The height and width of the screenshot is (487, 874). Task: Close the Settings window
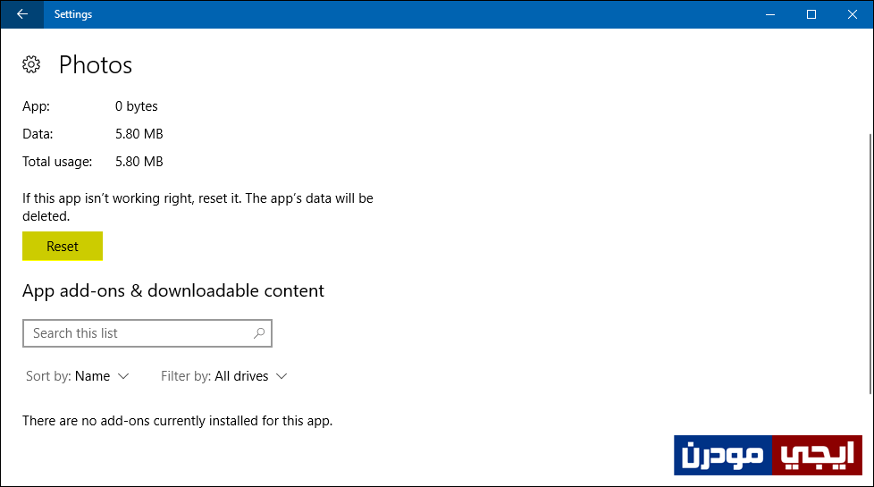pyautogui.click(x=853, y=14)
